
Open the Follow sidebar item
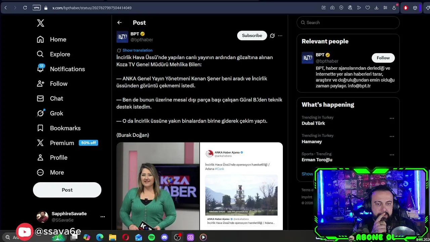point(52,84)
